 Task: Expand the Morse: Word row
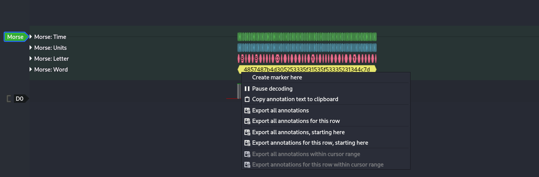point(31,70)
